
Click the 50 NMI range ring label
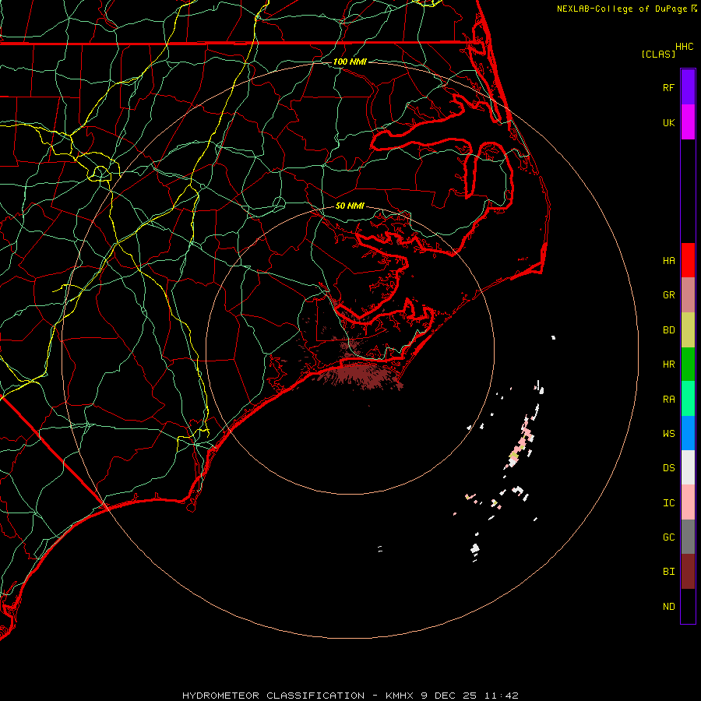click(350, 206)
